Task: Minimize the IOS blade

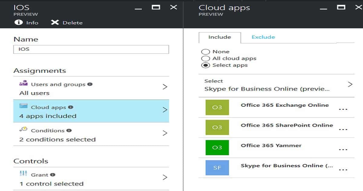Action: [138, 9]
